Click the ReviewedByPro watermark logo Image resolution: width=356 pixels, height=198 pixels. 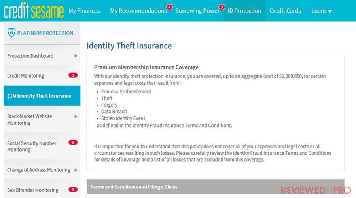(x=316, y=190)
